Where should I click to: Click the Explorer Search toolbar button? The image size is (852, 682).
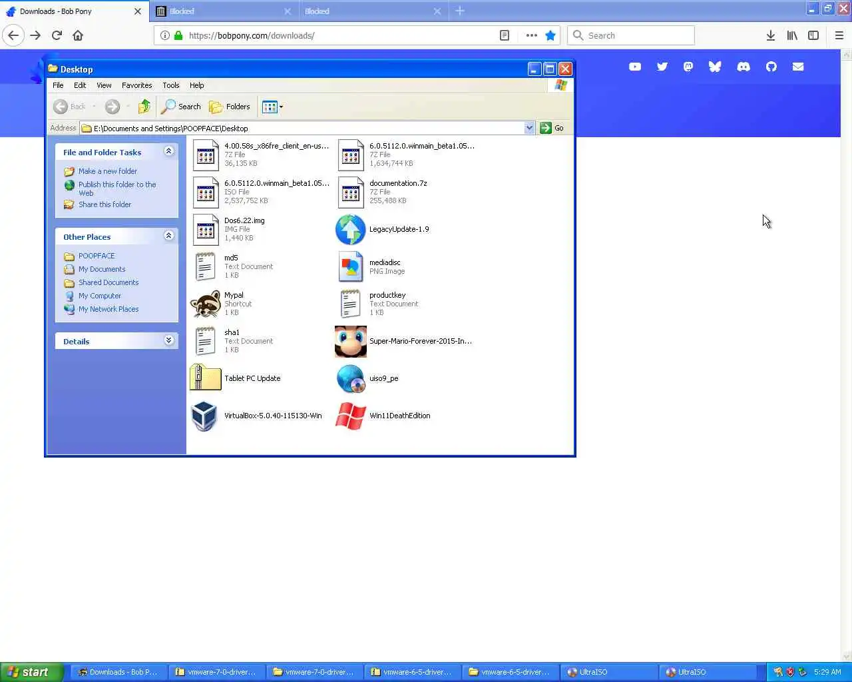181,107
